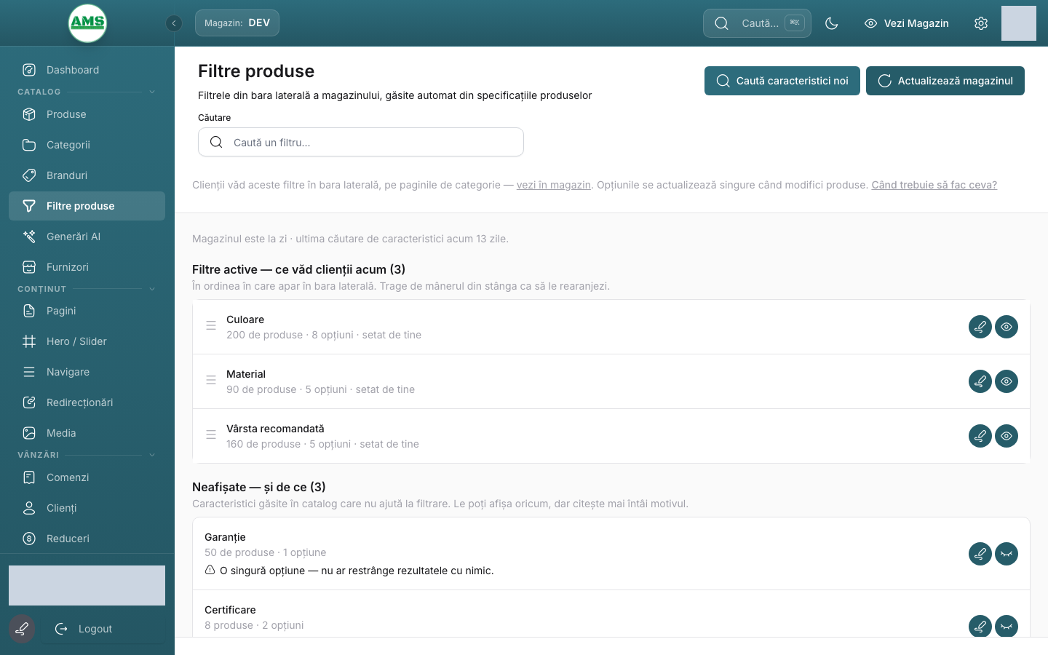This screenshot has height=655, width=1048.
Task: Go to Dashboard in sidebar
Action: (87, 70)
